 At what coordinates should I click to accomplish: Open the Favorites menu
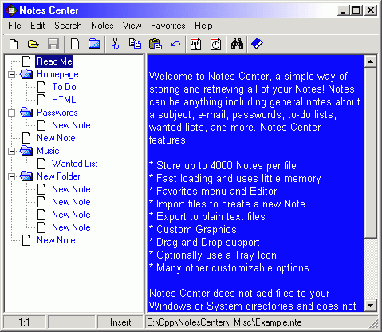168,26
